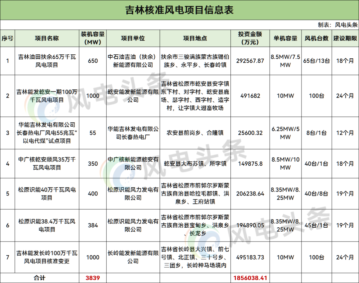
Task: Click the 项目地点 column header
Action: click(195, 38)
